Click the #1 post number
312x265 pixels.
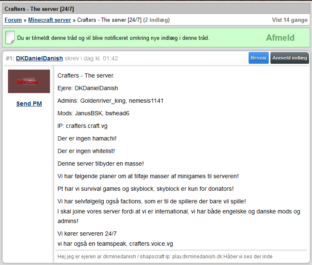coord(10,58)
